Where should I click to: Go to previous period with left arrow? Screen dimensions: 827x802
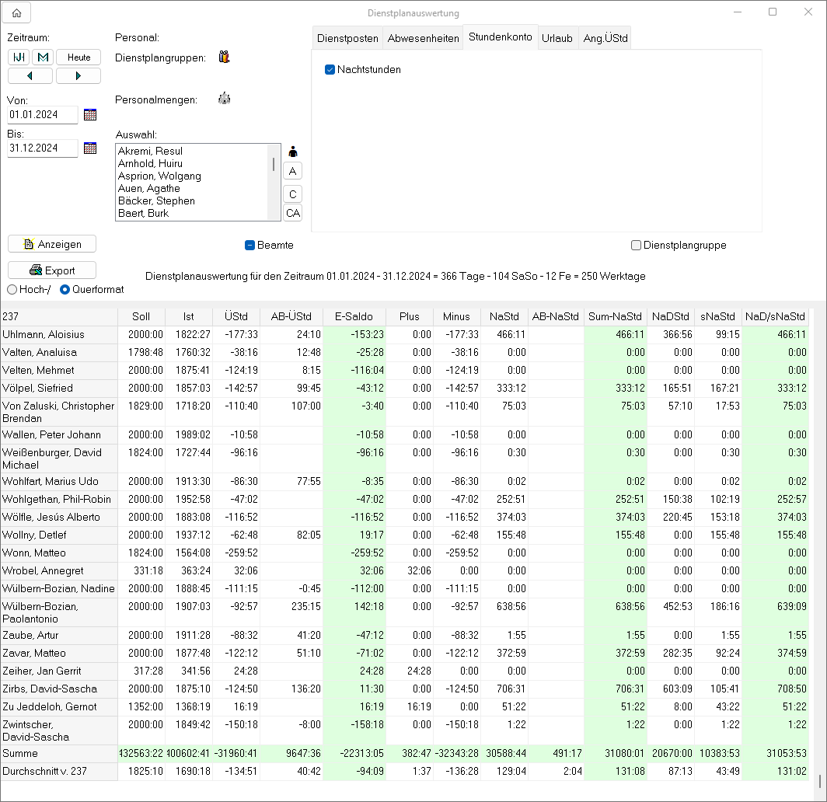tap(30, 76)
